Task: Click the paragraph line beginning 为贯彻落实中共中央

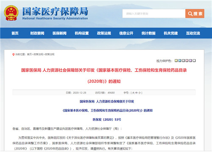Action: coord(107,138)
